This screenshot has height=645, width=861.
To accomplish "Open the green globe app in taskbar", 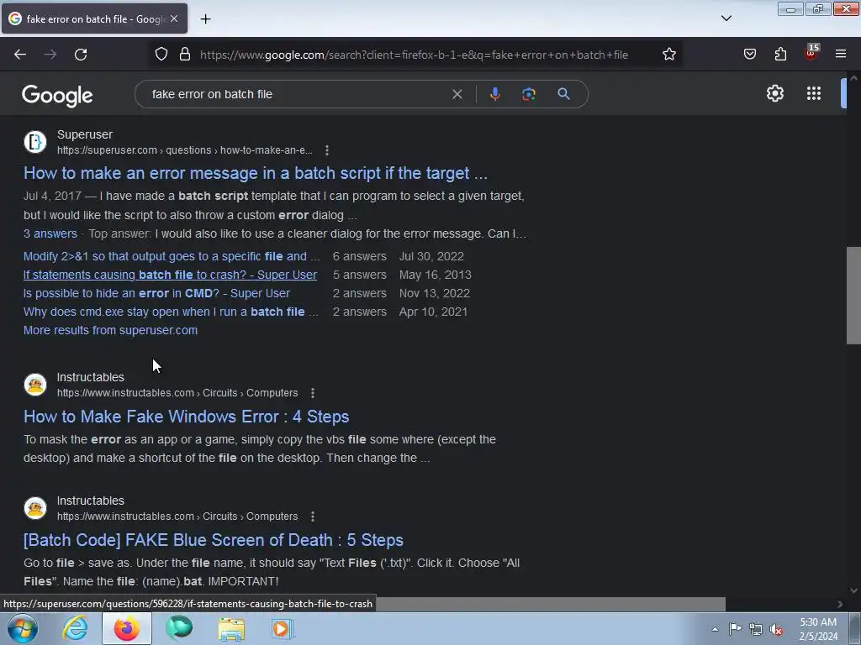I will coord(179,628).
